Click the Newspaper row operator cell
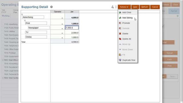 coord(57,27)
